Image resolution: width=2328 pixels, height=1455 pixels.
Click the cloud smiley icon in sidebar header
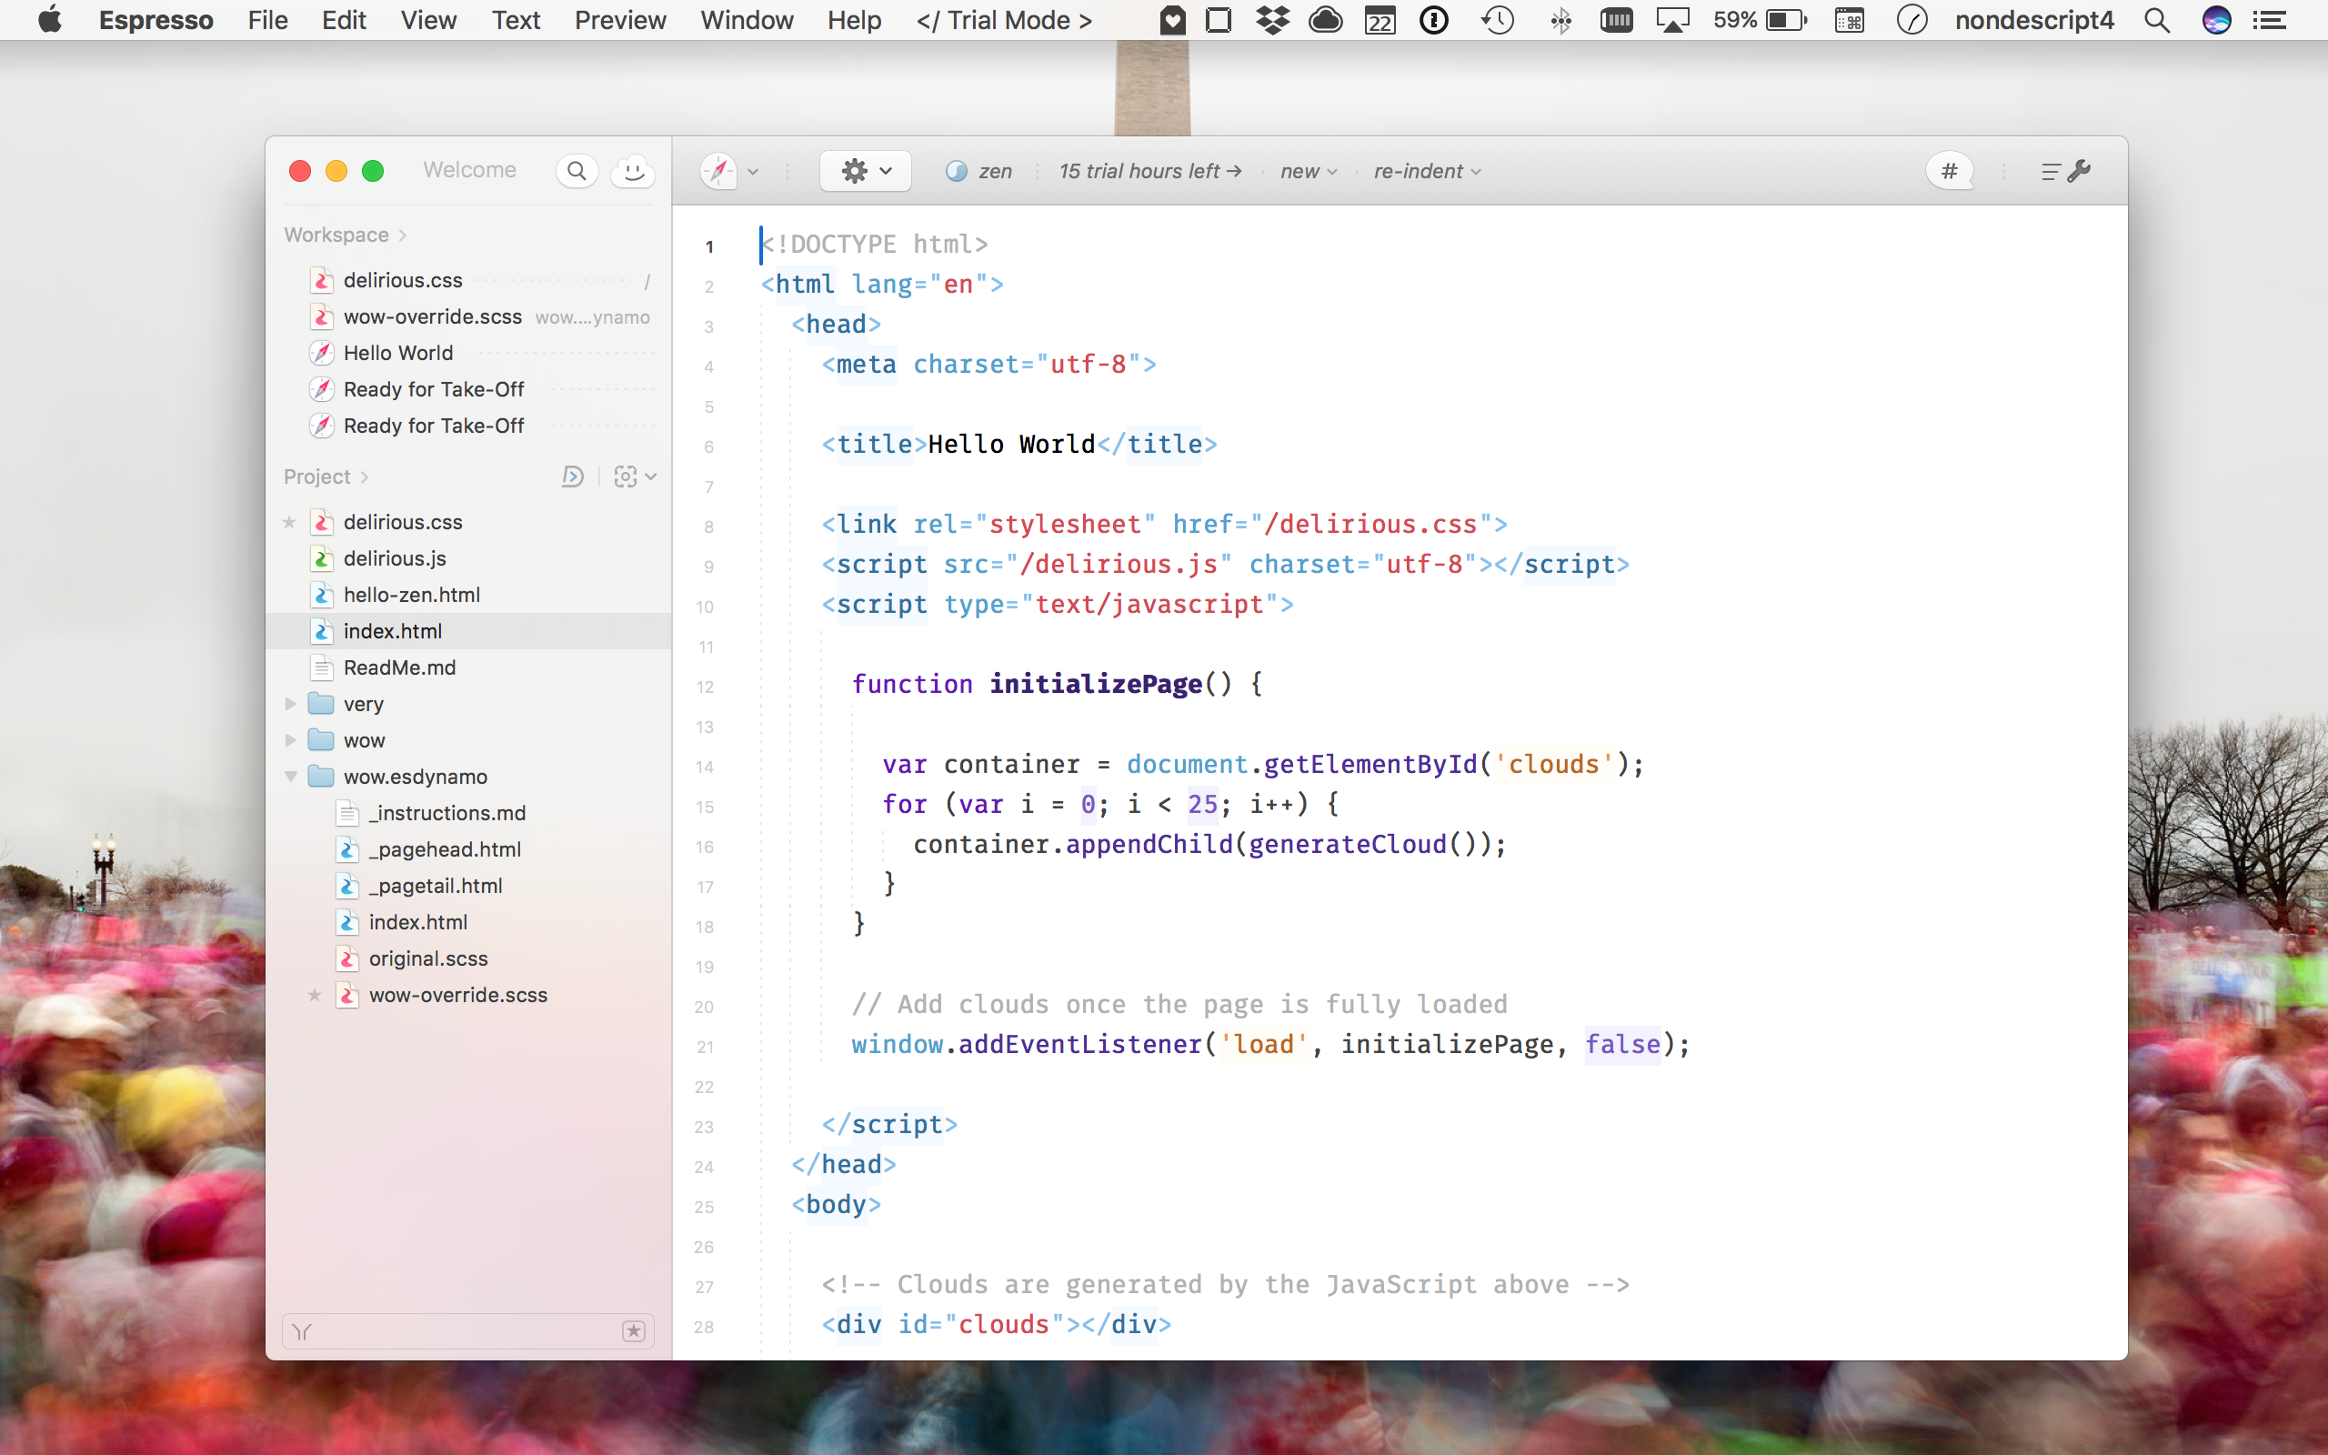pos(633,170)
